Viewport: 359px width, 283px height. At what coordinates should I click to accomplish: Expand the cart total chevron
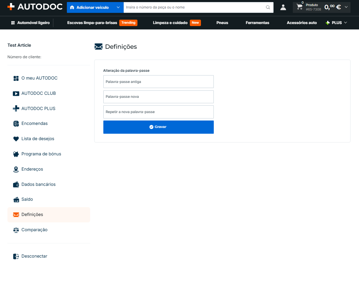(346, 7)
